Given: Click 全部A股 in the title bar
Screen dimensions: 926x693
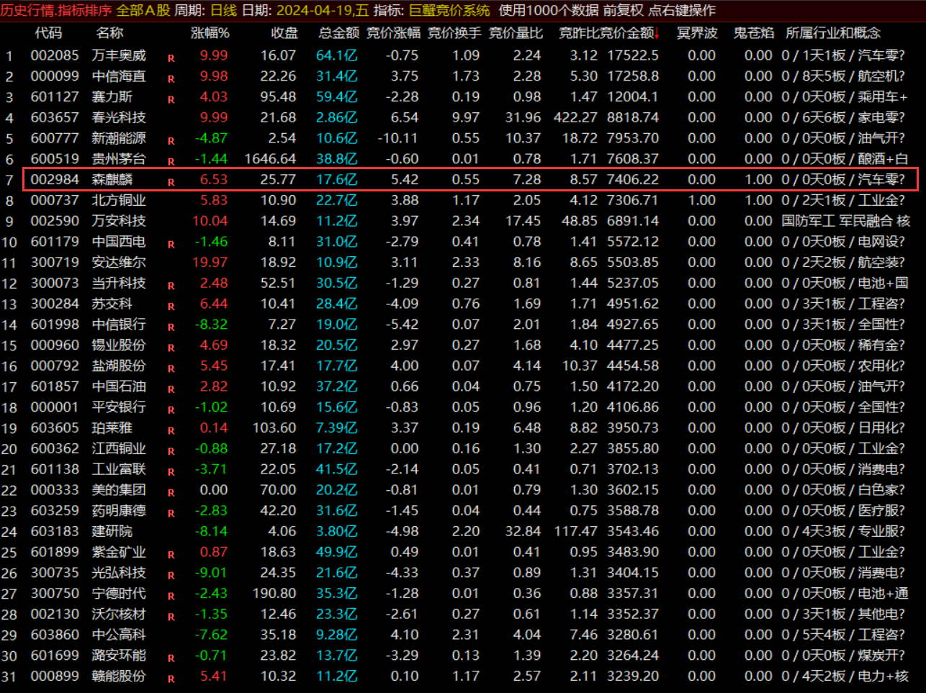Looking at the screenshot, I should coord(143,10).
